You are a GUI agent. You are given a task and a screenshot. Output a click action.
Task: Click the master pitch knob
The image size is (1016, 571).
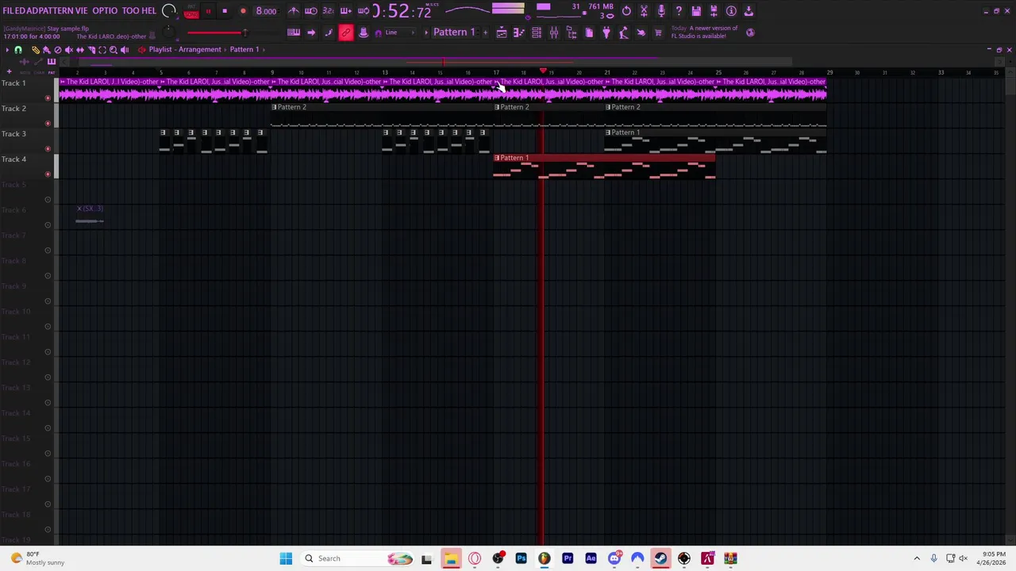pos(168,33)
